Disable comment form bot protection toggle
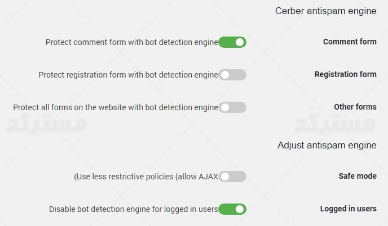Viewport: 388px width, 226px height. (232, 42)
